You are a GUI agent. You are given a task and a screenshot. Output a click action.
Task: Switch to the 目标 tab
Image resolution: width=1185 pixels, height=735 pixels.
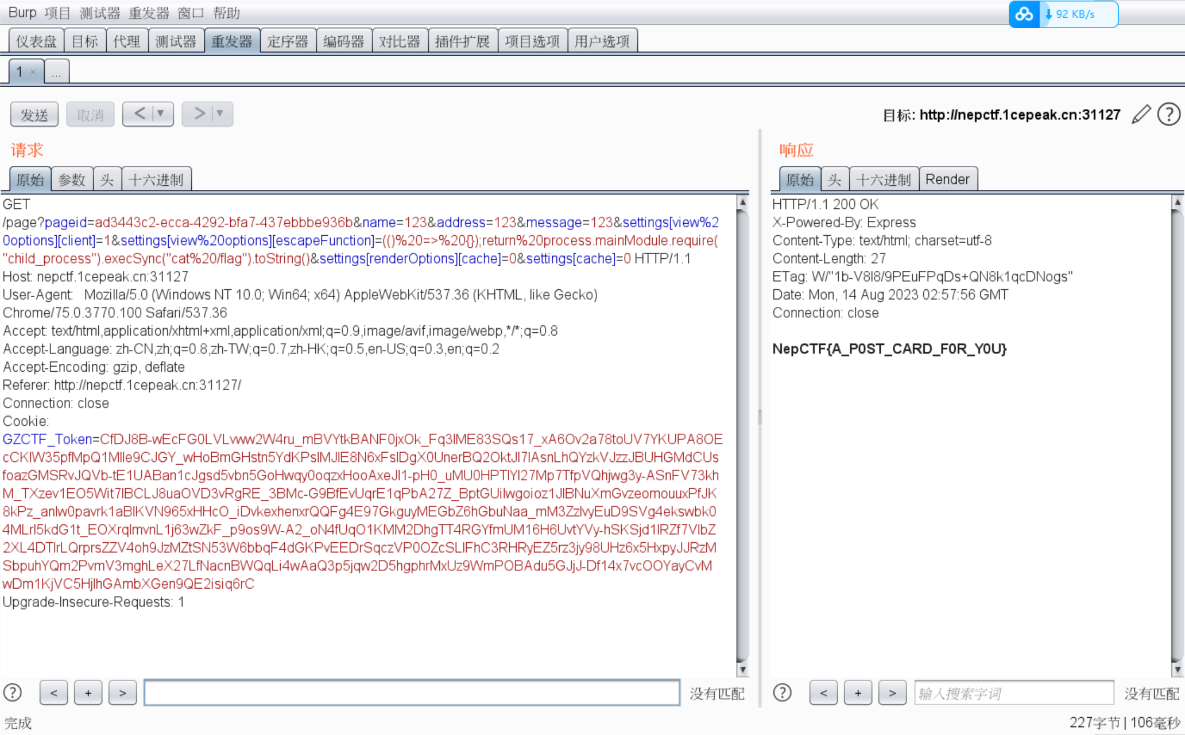coord(85,41)
